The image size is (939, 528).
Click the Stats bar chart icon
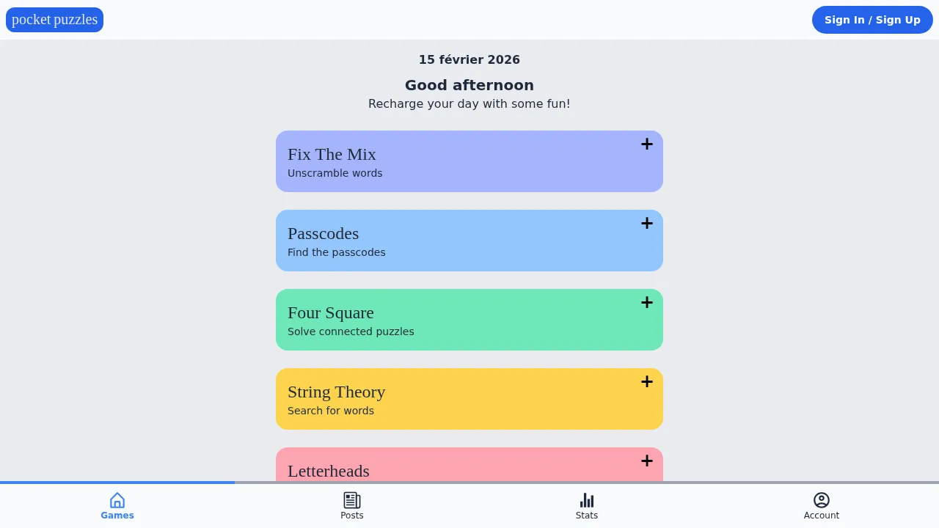point(587,500)
